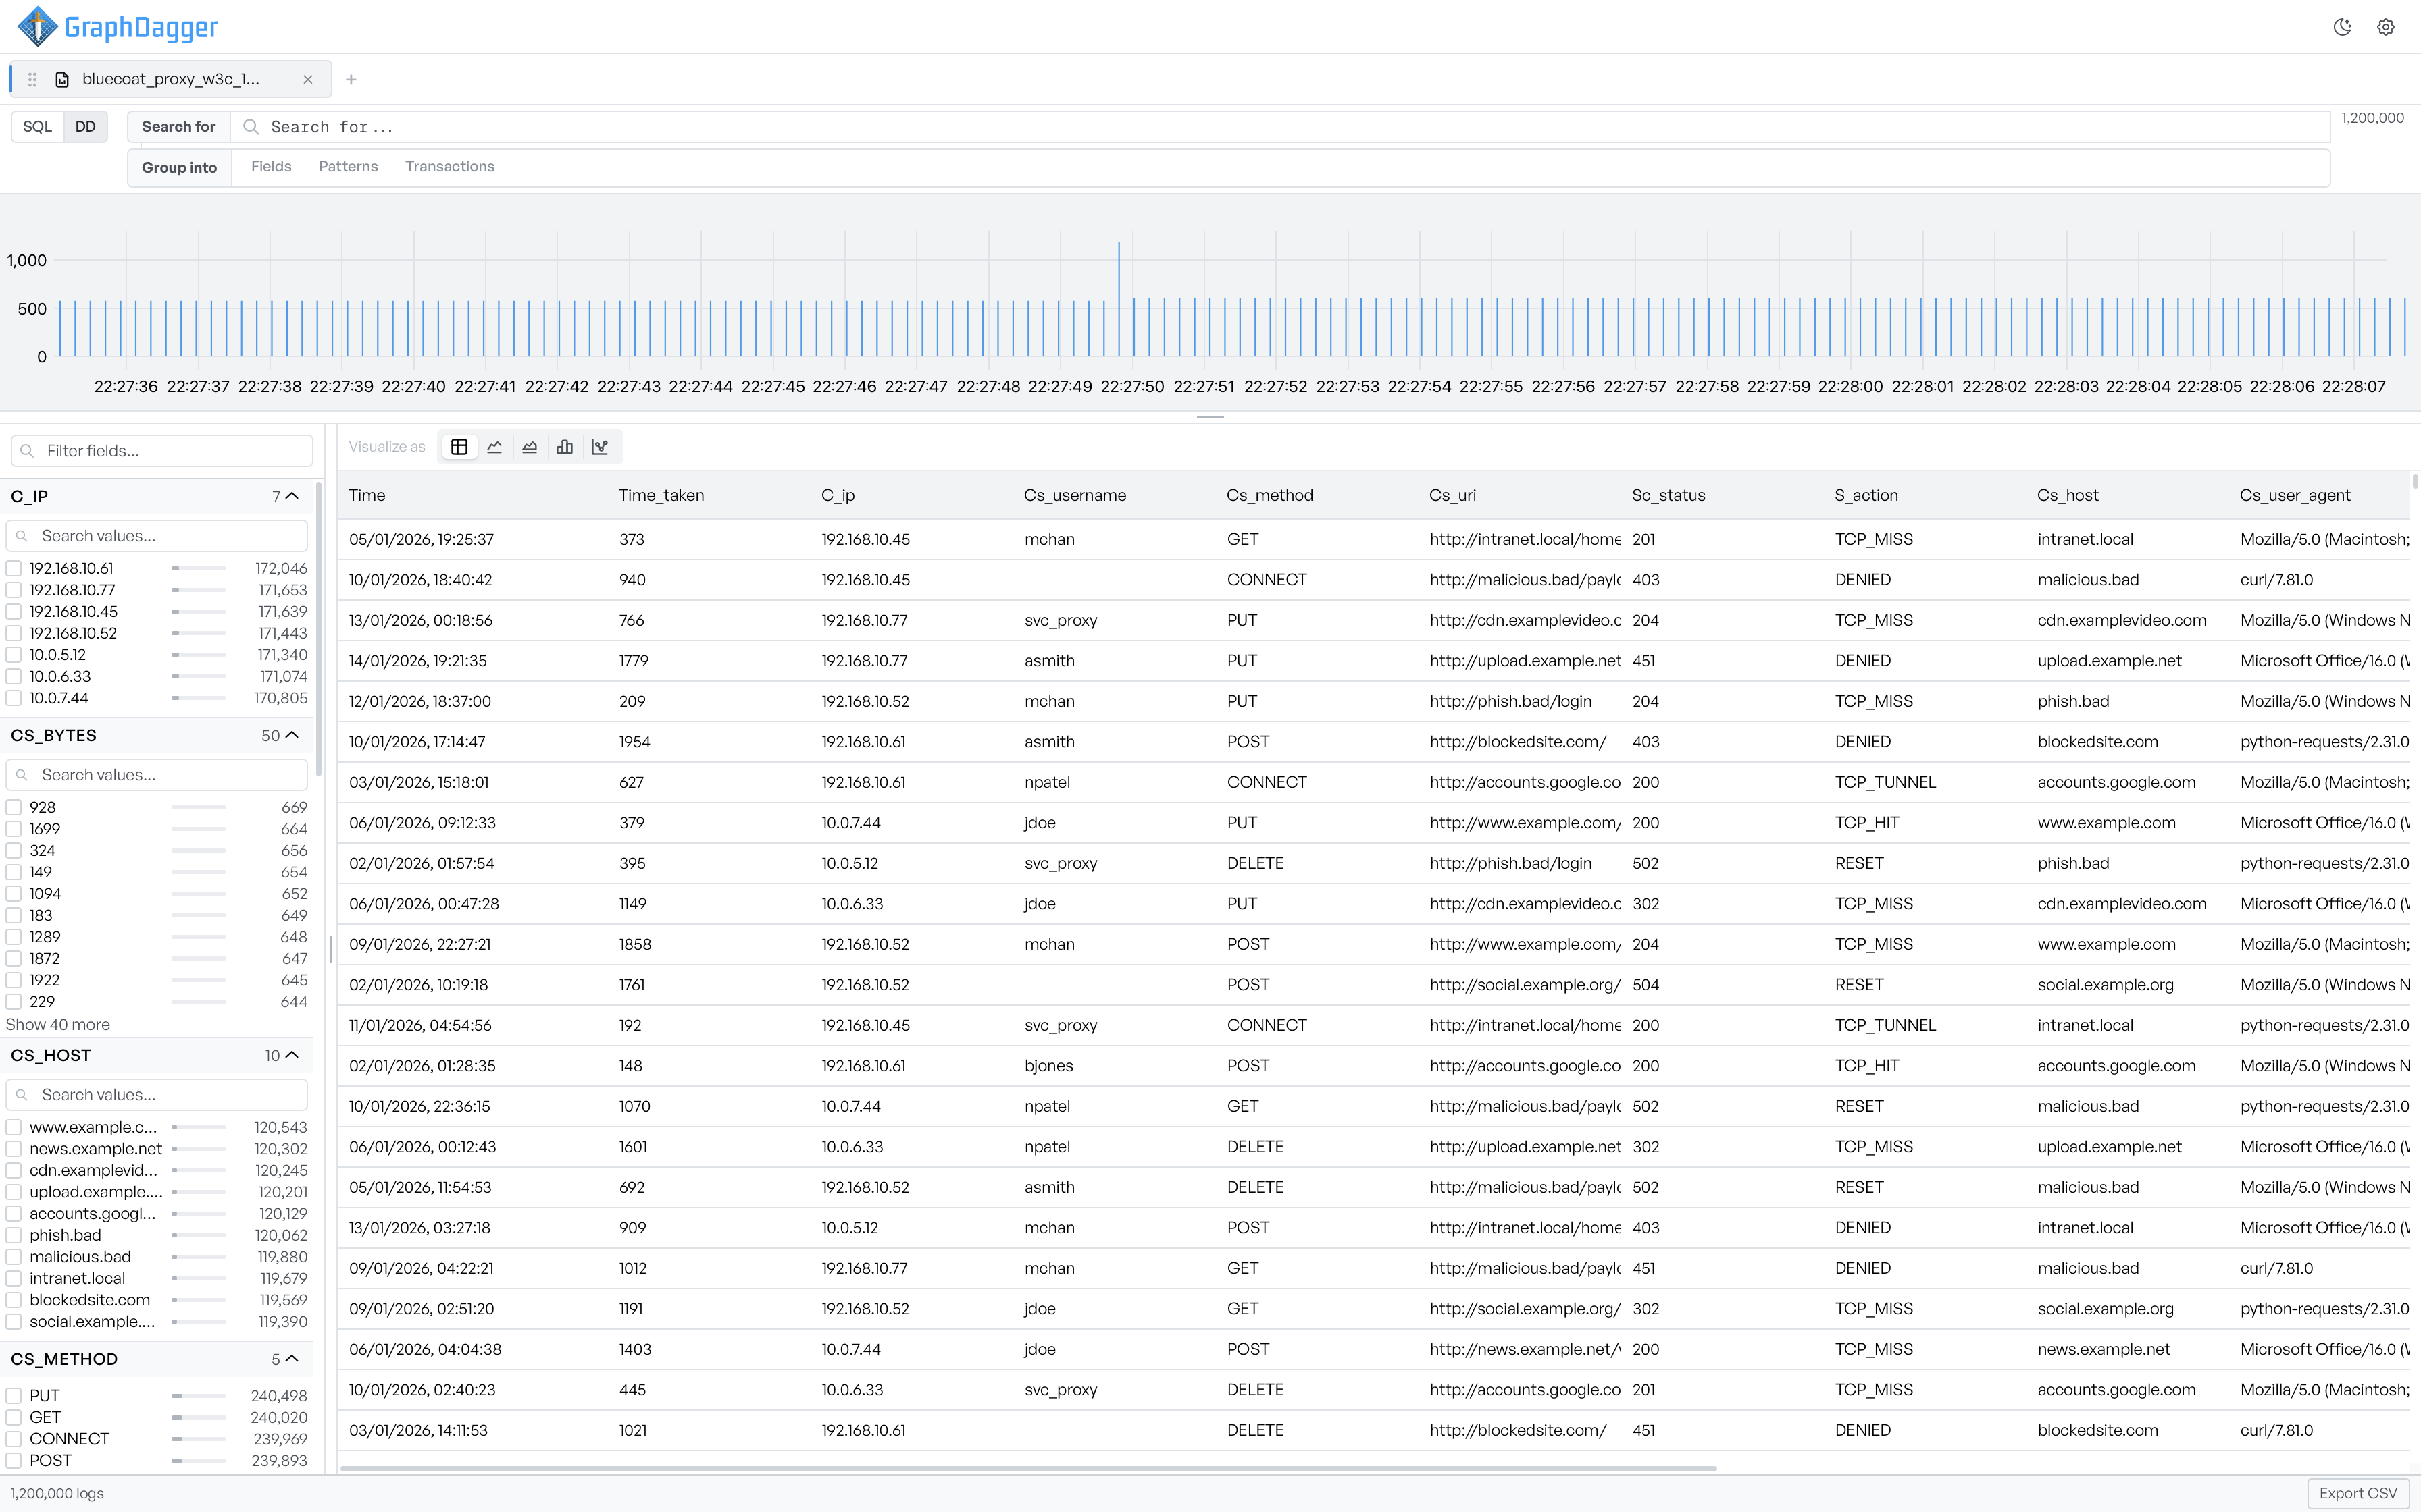
Task: Collapse the CS_METHOD field section
Action: point(292,1359)
